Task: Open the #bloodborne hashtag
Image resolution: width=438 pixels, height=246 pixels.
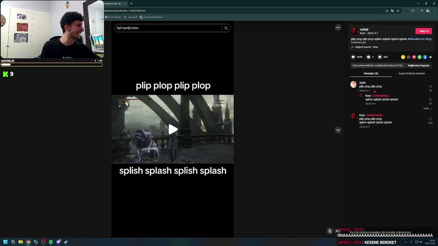Action: coord(416,39)
